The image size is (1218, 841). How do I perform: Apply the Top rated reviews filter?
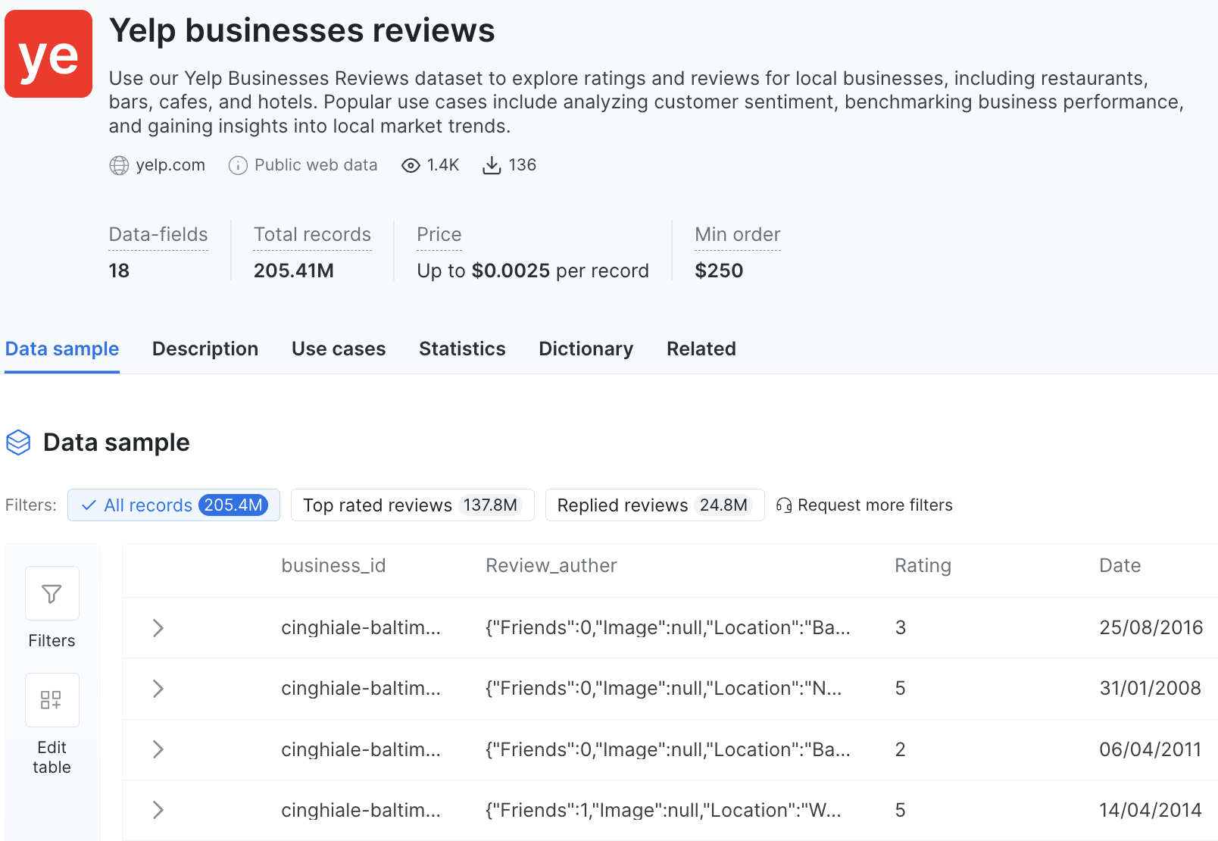click(x=413, y=505)
